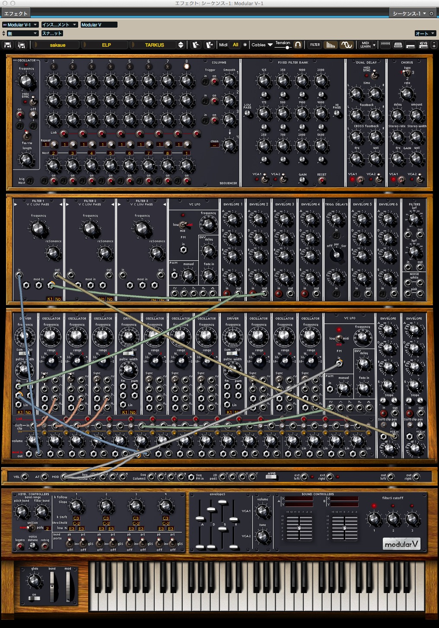Open the Cables dropdown arrow
Image resolution: width=439 pixels, height=628 pixels.
tap(270, 45)
